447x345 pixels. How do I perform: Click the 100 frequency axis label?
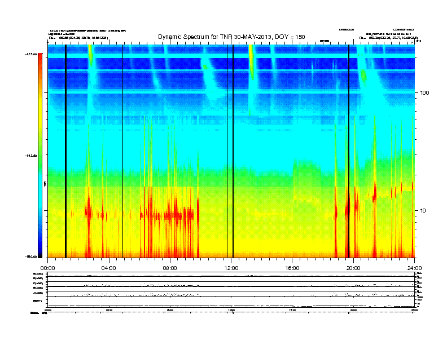pyautogui.click(x=425, y=93)
